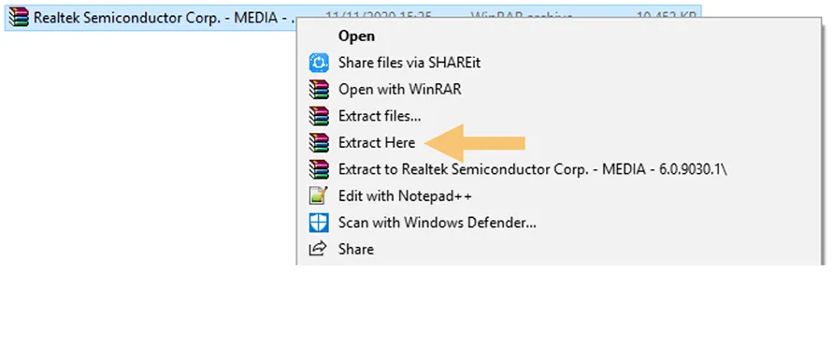Choose Scan with Windows Defender...
Screen dimensions: 833x361
pos(438,223)
